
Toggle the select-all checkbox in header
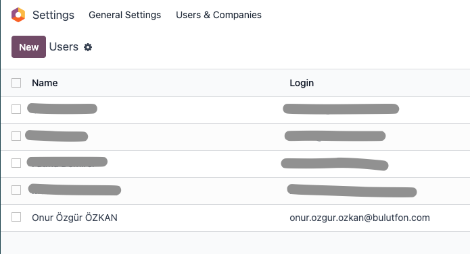point(16,83)
